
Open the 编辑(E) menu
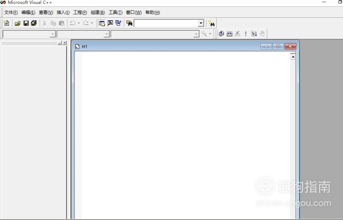click(x=28, y=12)
